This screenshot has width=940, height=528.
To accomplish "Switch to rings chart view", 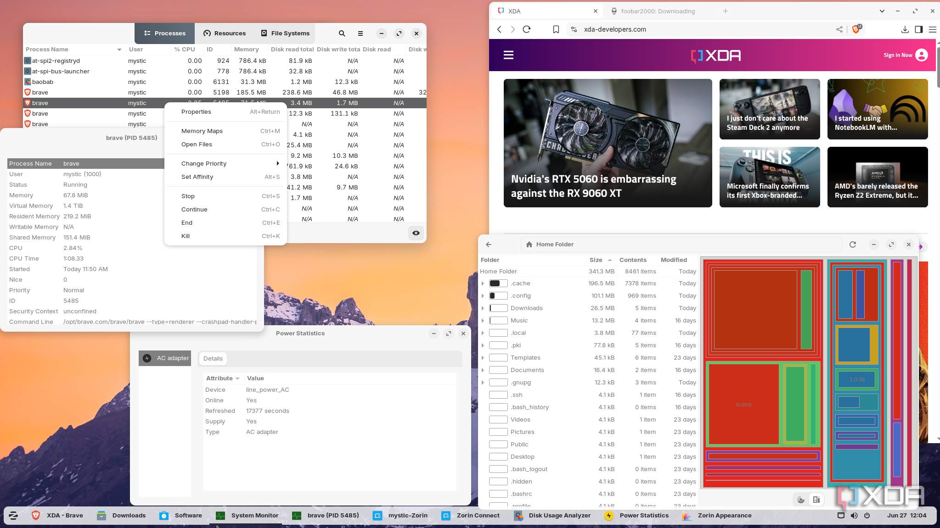I will click(801, 500).
